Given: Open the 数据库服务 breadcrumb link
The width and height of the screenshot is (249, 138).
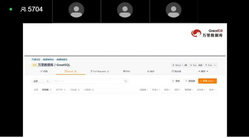Looking at the screenshot, I should click(62, 60).
